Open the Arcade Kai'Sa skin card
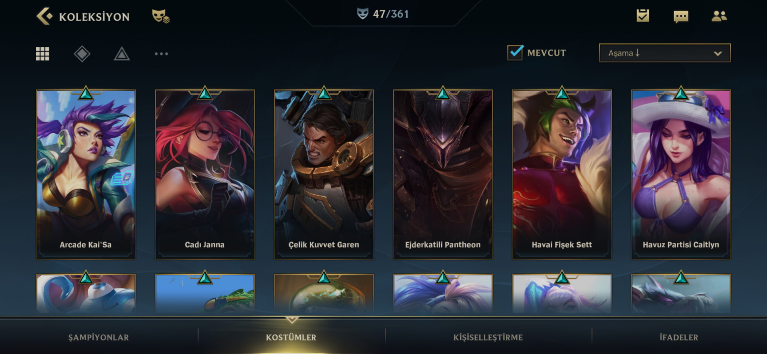Screen dimensions: 767x354 click(86, 174)
